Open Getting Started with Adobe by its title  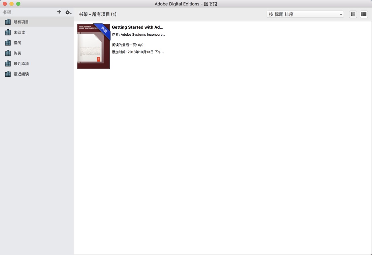coord(137,27)
